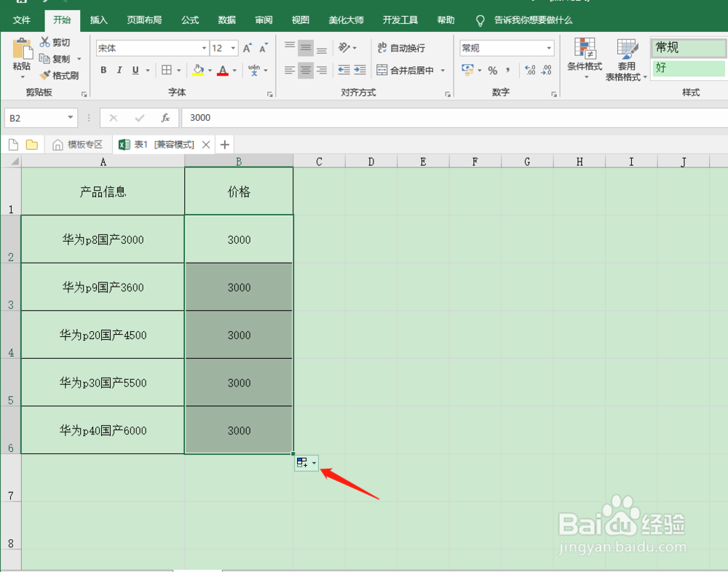Viewport: 728px width, 572px height.
Task: Open Conditional Formatting (条件格式)
Action: [x=585, y=57]
